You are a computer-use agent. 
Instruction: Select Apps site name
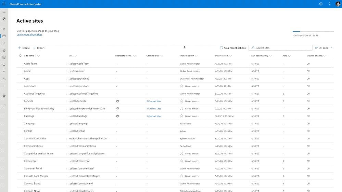click(x=27, y=79)
